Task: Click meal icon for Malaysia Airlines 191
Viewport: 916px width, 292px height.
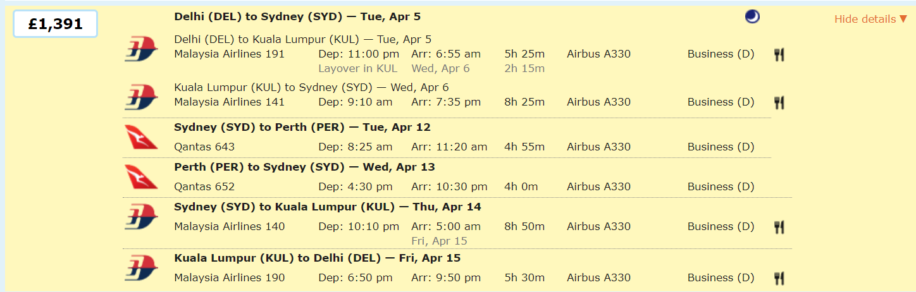Action: tap(779, 54)
